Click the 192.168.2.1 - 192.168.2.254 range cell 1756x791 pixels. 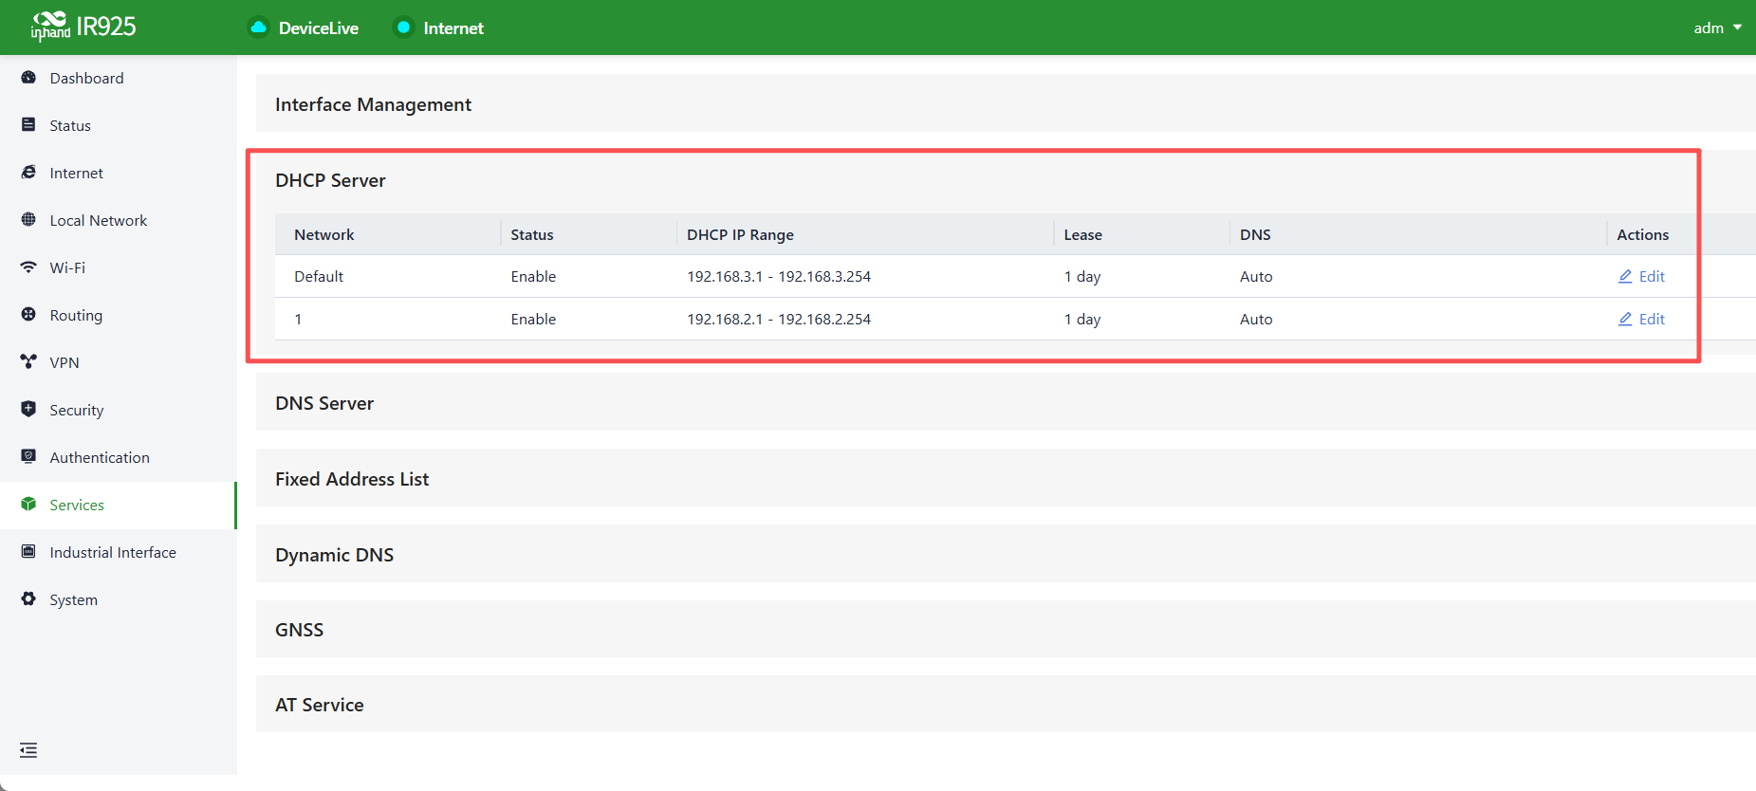779,319
